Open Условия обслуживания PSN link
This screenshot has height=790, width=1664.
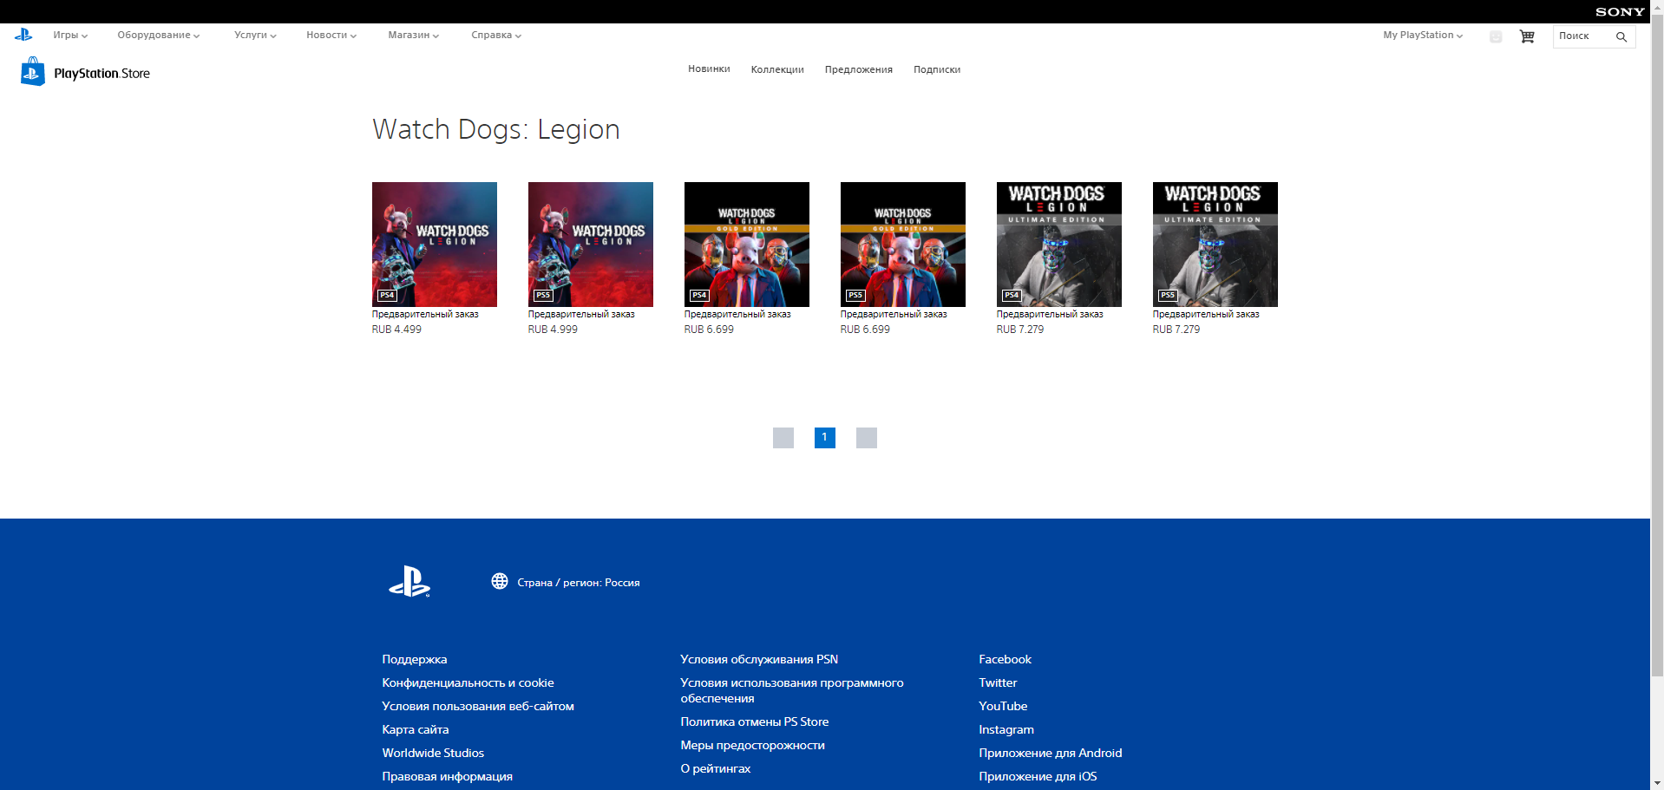[x=759, y=660]
